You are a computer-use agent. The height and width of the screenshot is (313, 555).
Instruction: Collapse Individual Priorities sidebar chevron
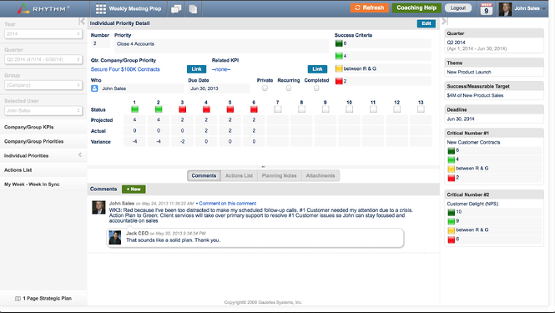(x=80, y=155)
